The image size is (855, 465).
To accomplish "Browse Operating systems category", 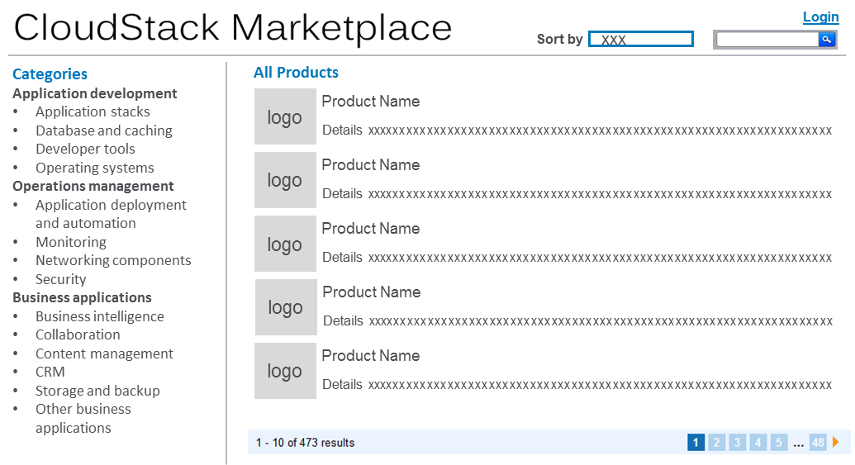I will pos(95,168).
